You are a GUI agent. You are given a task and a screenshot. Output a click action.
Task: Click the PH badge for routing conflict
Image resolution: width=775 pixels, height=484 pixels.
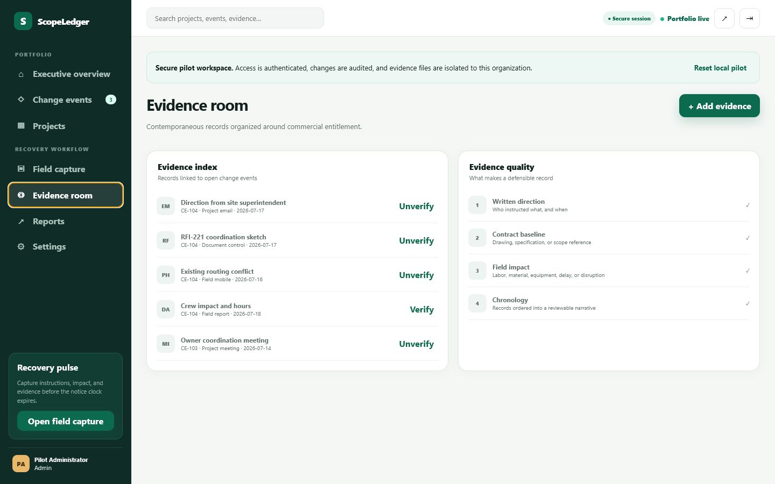(166, 275)
